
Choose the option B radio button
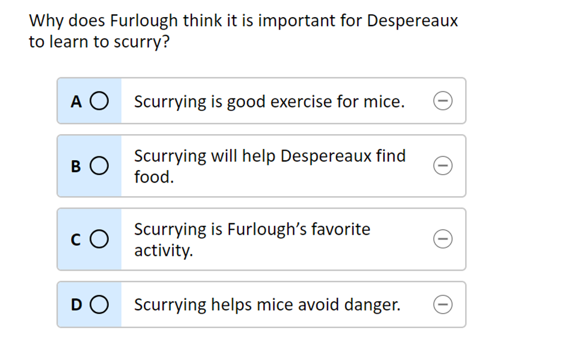click(99, 166)
